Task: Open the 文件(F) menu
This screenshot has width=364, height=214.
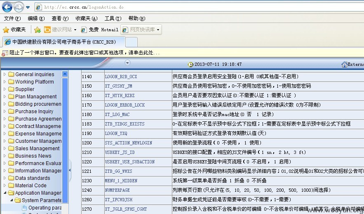Action: click(12, 19)
